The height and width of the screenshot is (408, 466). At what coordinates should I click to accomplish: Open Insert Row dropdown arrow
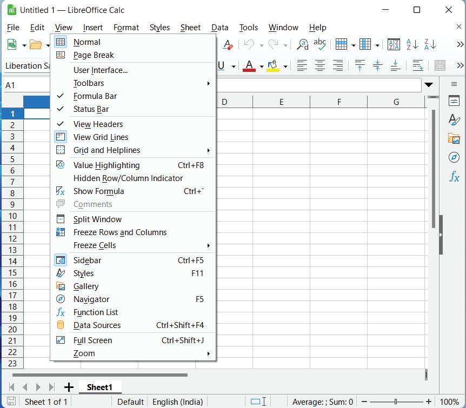pyautogui.click(x=354, y=45)
